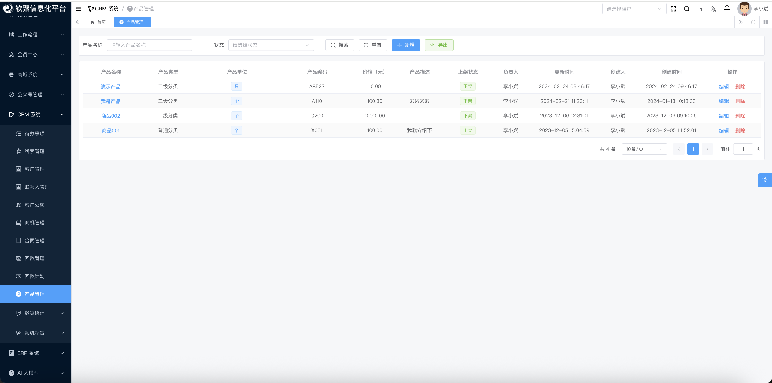
Task: Click the 新增 button
Action: coord(406,45)
